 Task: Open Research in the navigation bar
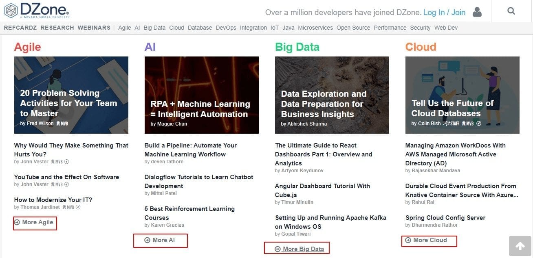(57, 28)
